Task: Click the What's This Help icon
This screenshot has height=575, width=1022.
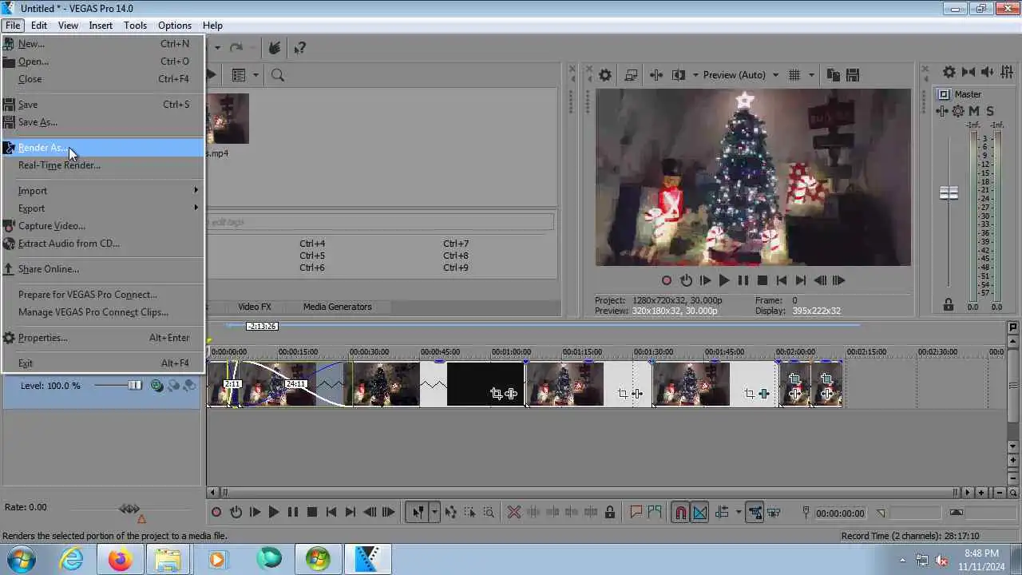Action: point(299,48)
